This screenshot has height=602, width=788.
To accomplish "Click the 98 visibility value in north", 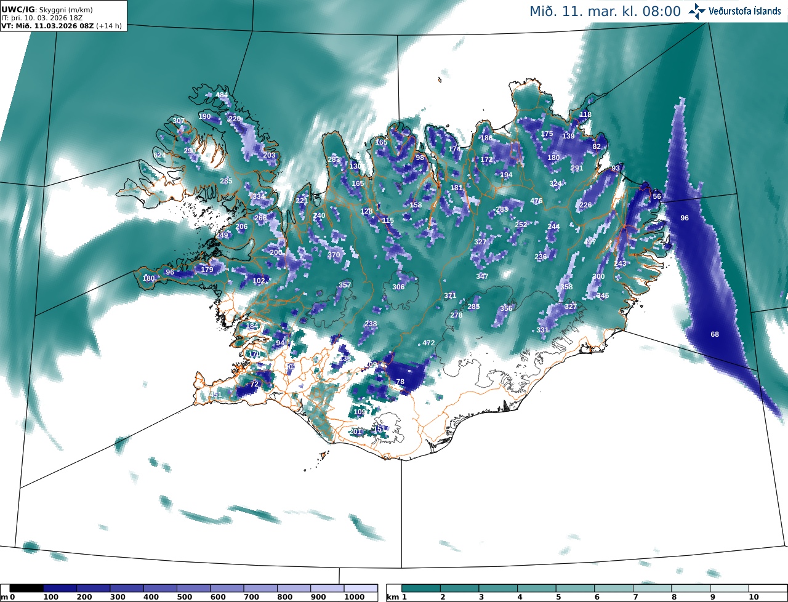I will tap(420, 158).
